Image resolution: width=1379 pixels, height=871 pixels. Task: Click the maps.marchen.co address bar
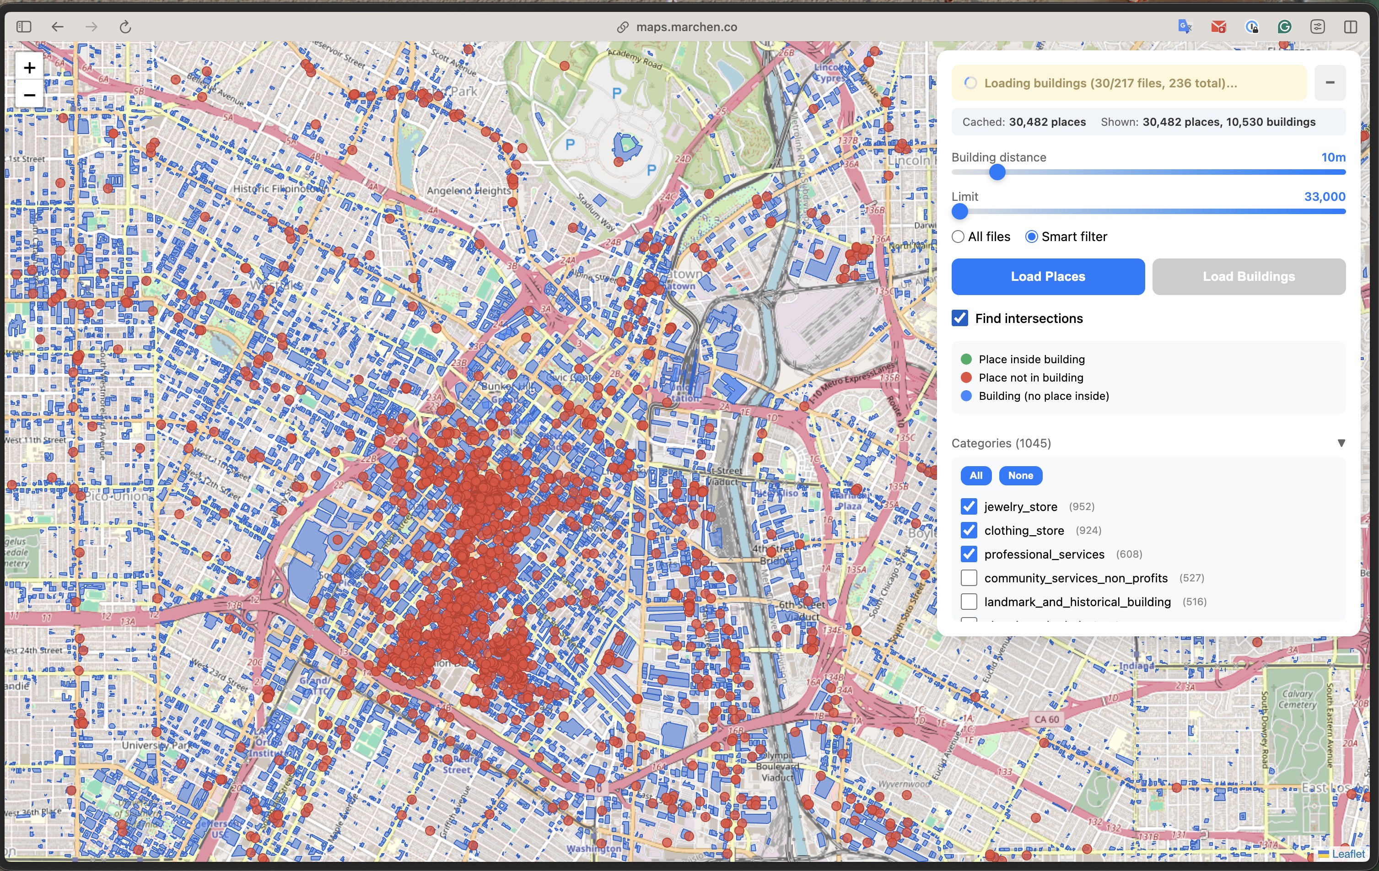click(x=686, y=27)
